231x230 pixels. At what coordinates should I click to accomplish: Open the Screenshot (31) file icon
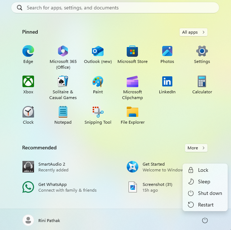tap(133, 187)
